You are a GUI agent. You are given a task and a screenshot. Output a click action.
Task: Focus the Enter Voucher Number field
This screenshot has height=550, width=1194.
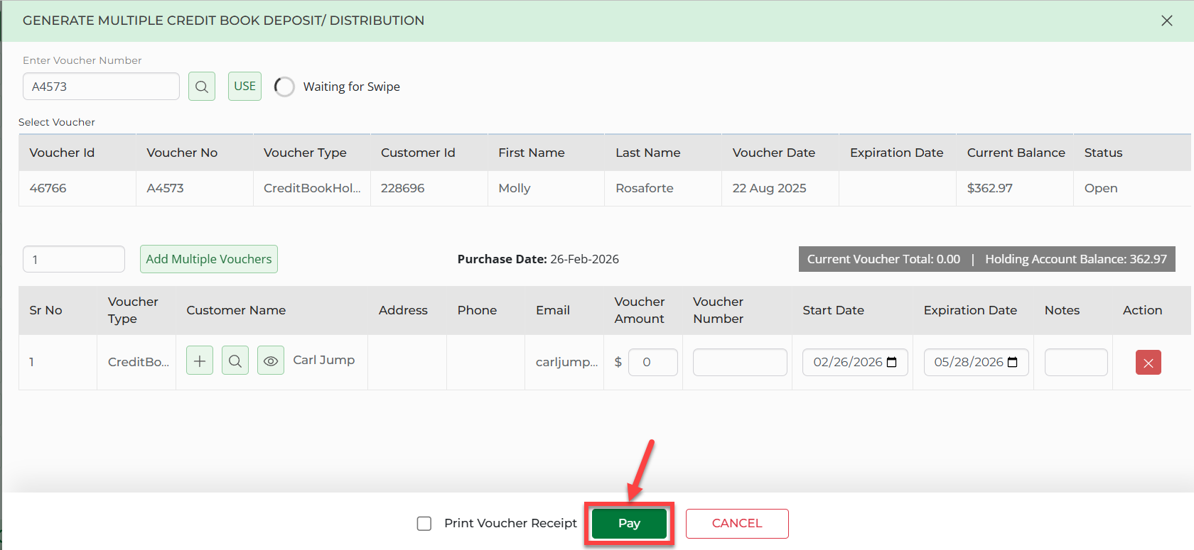click(101, 87)
